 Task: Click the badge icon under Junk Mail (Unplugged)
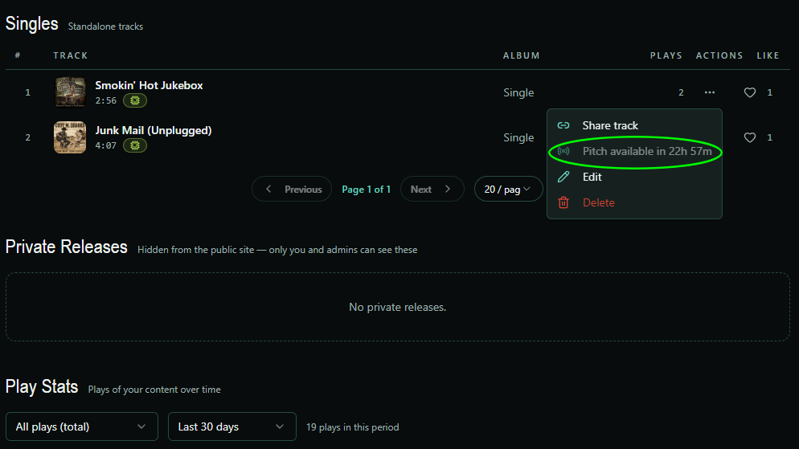(x=135, y=145)
